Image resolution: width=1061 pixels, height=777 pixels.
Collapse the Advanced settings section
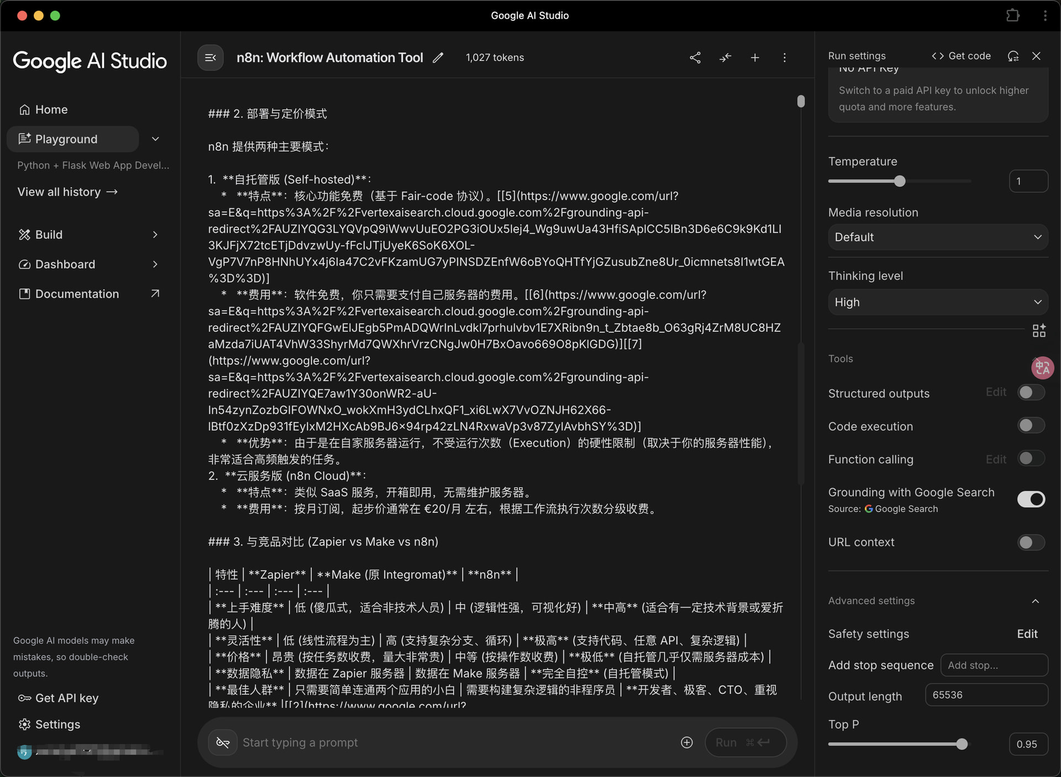tap(1035, 601)
